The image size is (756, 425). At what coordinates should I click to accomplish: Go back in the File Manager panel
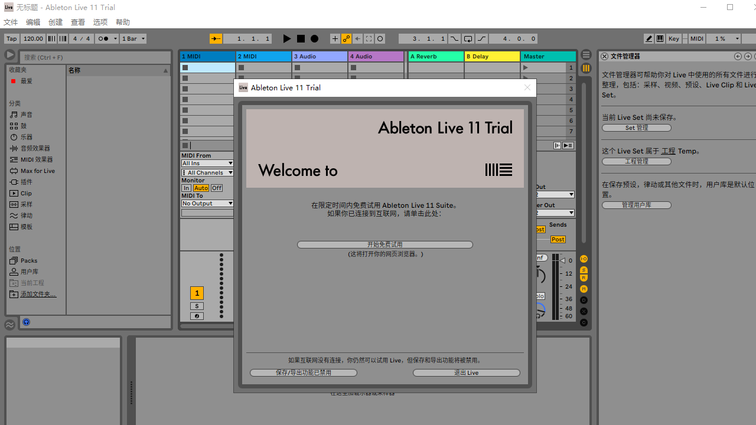tap(738, 56)
